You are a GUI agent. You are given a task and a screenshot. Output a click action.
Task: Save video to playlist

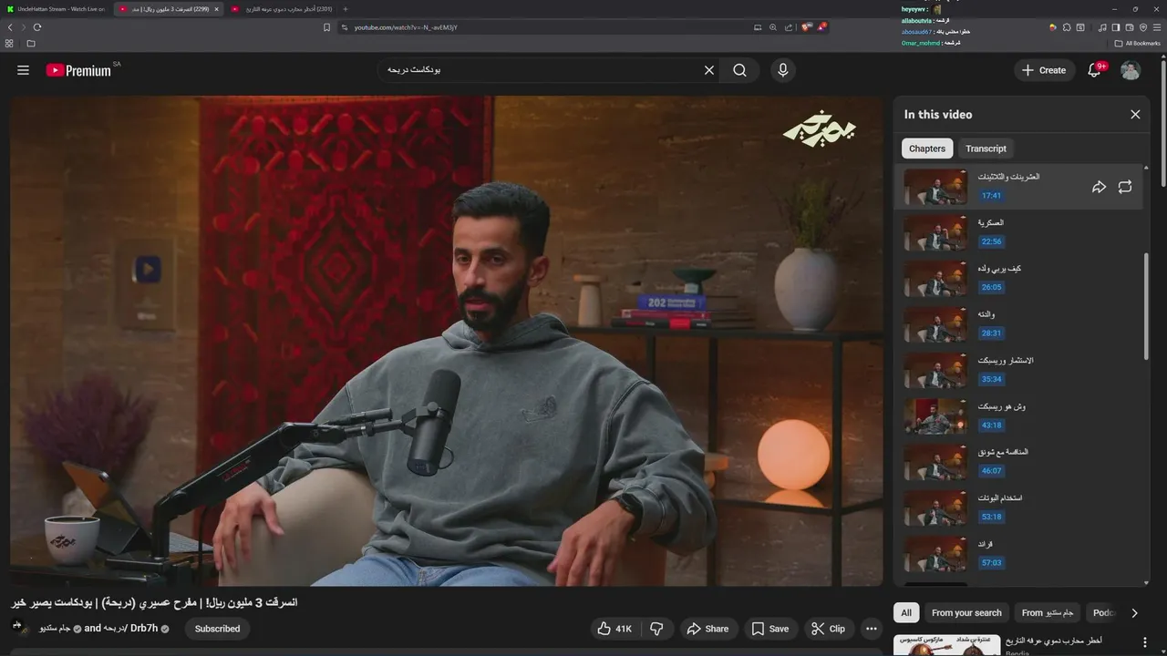pos(769,629)
